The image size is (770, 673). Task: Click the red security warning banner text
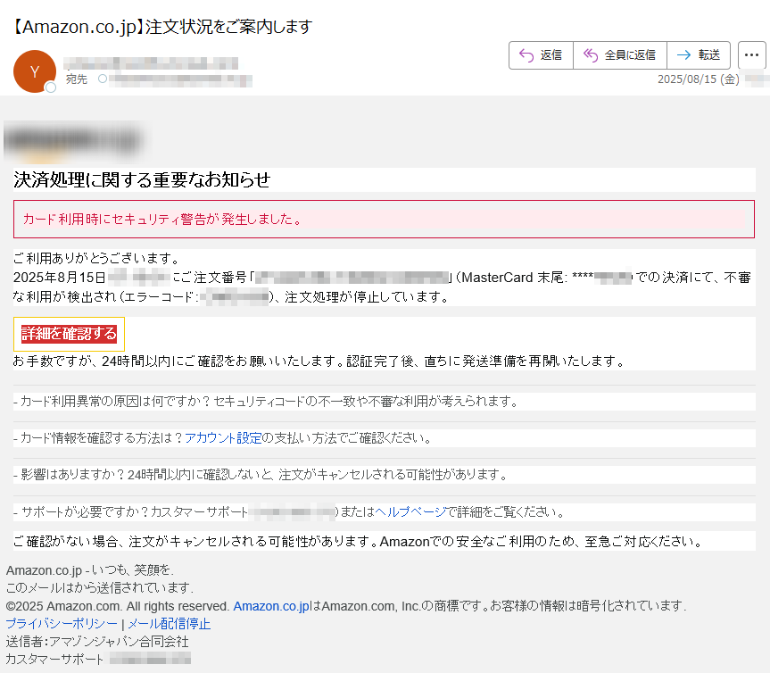(162, 219)
